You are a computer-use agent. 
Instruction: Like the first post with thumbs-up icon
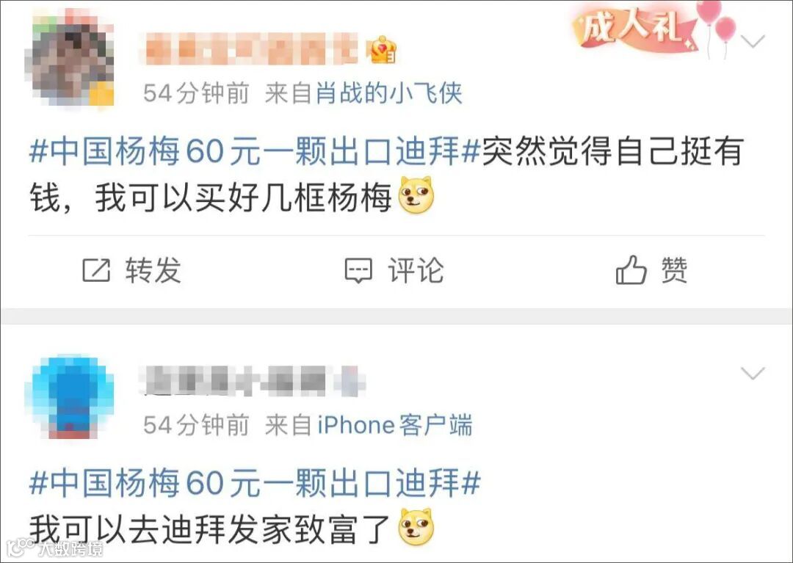tap(631, 269)
